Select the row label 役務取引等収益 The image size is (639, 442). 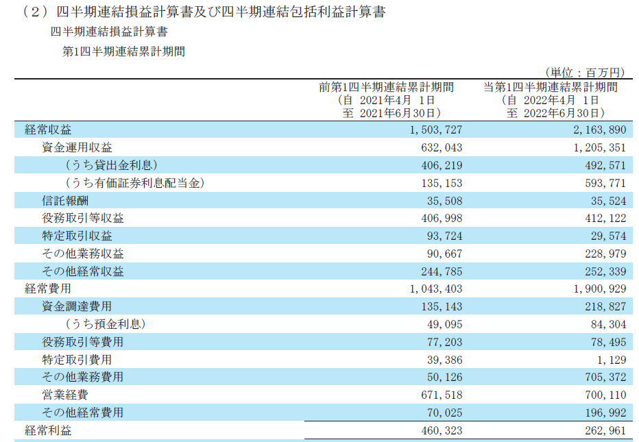coord(83,218)
